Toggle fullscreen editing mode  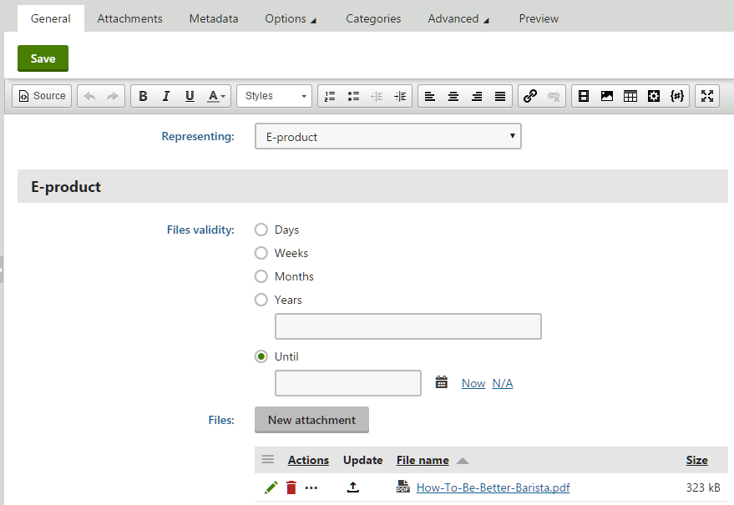click(706, 95)
